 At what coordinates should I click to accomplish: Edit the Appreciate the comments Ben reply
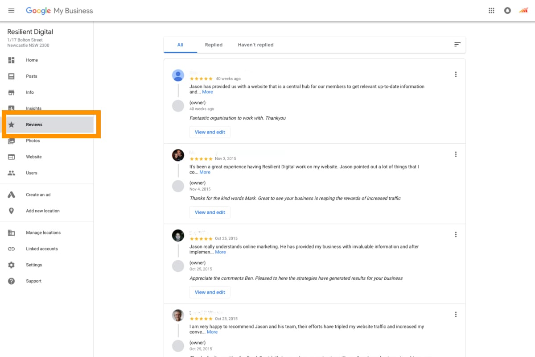click(x=210, y=292)
